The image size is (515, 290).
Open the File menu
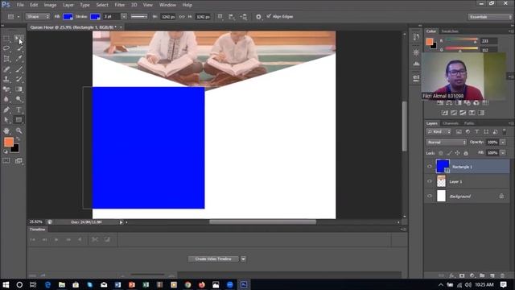coord(20,5)
